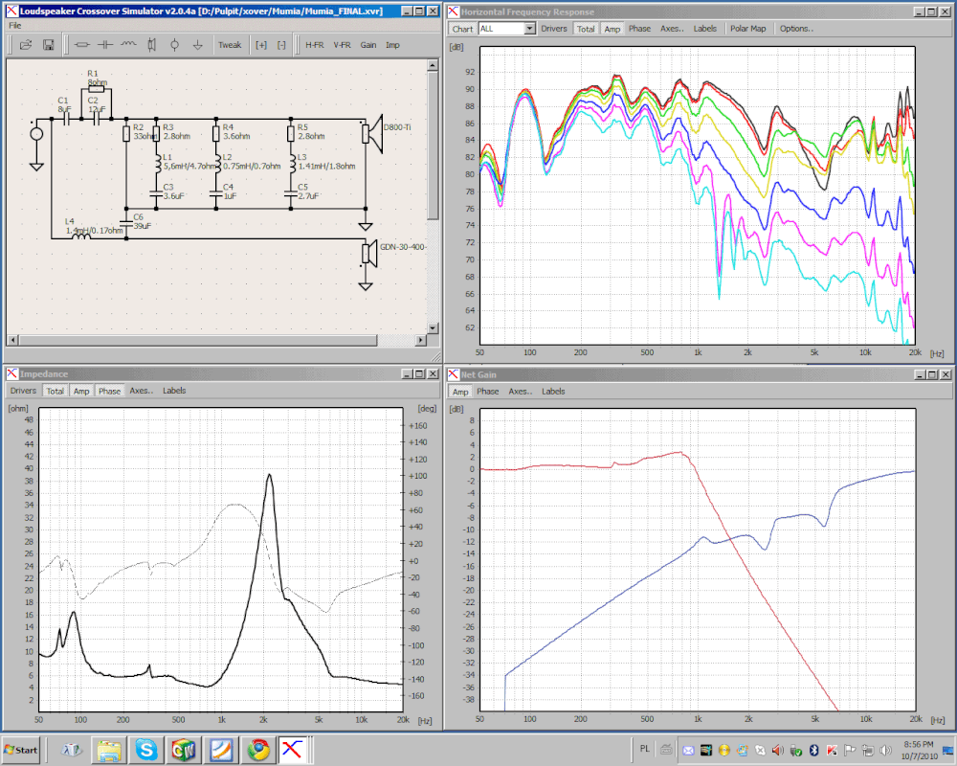Toggle Amp in Horizontal Frequency Response window

612,29
